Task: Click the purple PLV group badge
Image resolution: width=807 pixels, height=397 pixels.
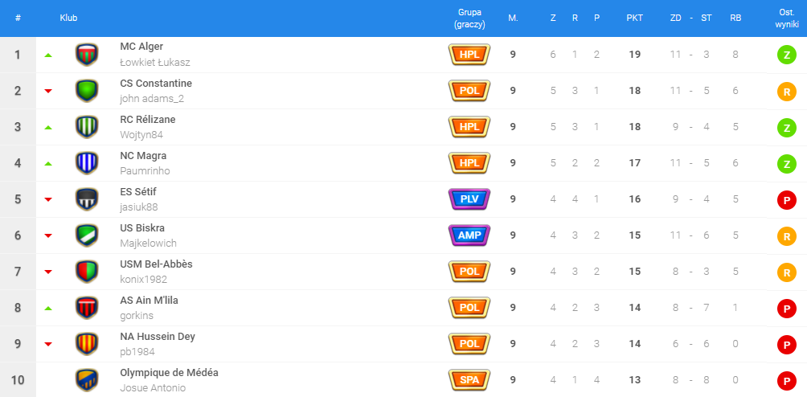Action: coord(469,199)
